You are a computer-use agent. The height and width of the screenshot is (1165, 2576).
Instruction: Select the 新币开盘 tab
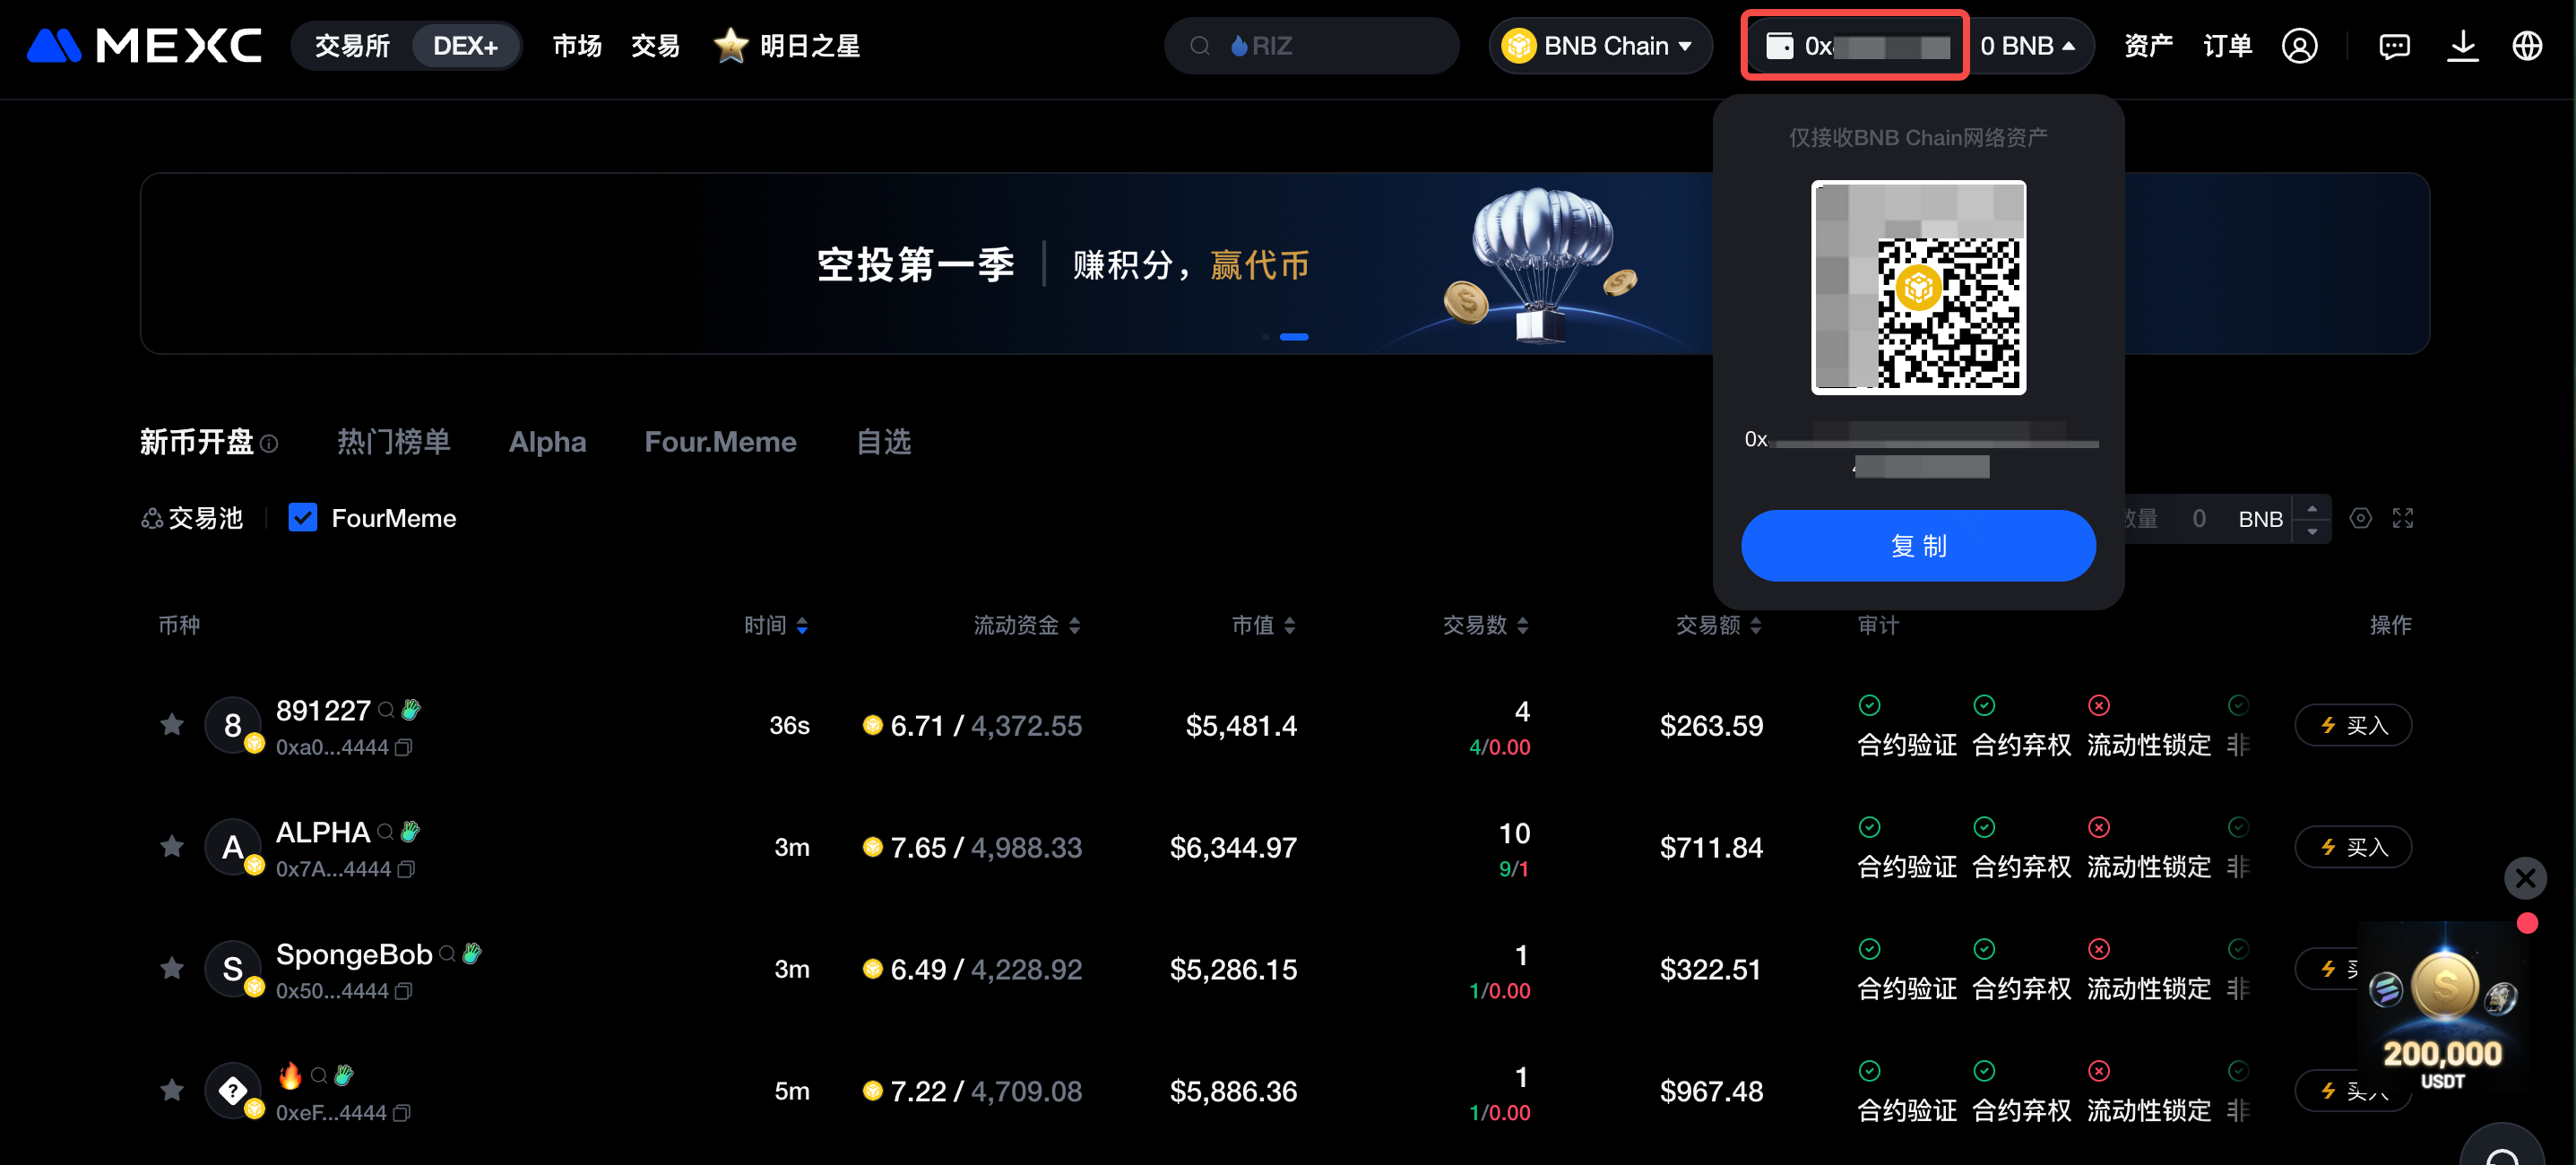(197, 441)
